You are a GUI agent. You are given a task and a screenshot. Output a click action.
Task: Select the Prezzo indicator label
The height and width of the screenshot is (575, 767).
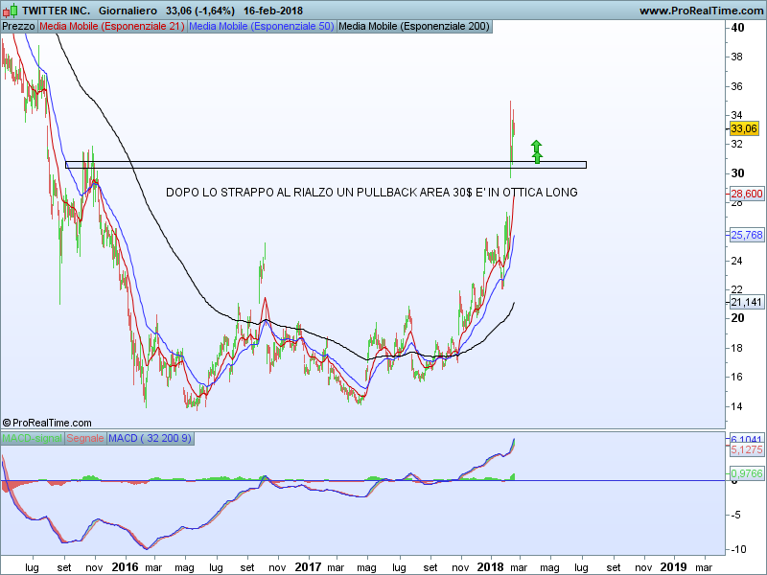pyautogui.click(x=18, y=26)
